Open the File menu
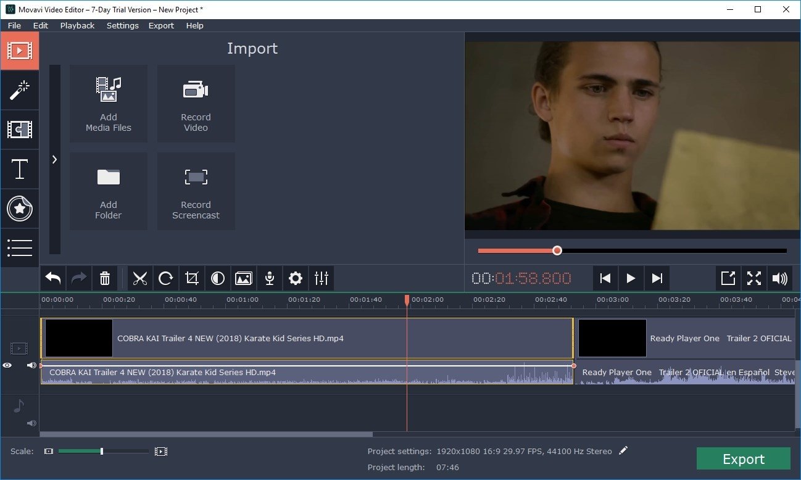The height and width of the screenshot is (480, 801). click(14, 25)
